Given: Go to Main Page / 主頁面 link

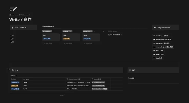Looking at the screenshot, I should (x=161, y=36).
